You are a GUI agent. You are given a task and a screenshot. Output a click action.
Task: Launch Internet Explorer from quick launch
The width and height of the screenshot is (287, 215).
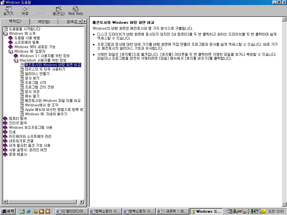(28, 212)
